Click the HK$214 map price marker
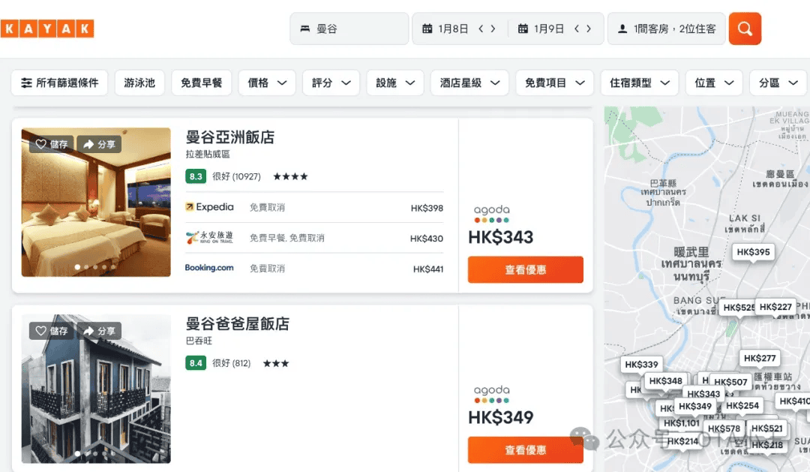The image size is (810, 472). (682, 441)
